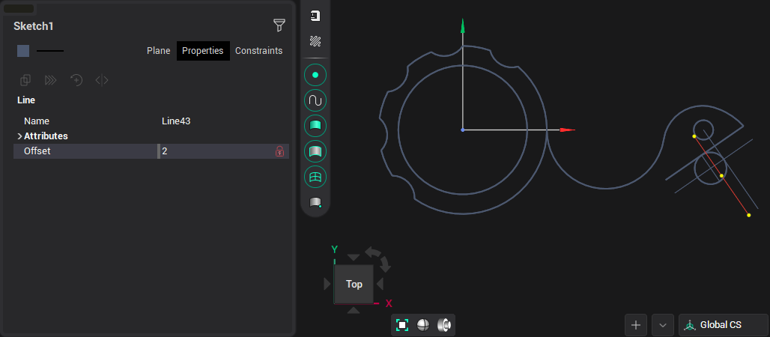Expand the Attributes section
The height and width of the screenshot is (337, 770).
[19, 136]
